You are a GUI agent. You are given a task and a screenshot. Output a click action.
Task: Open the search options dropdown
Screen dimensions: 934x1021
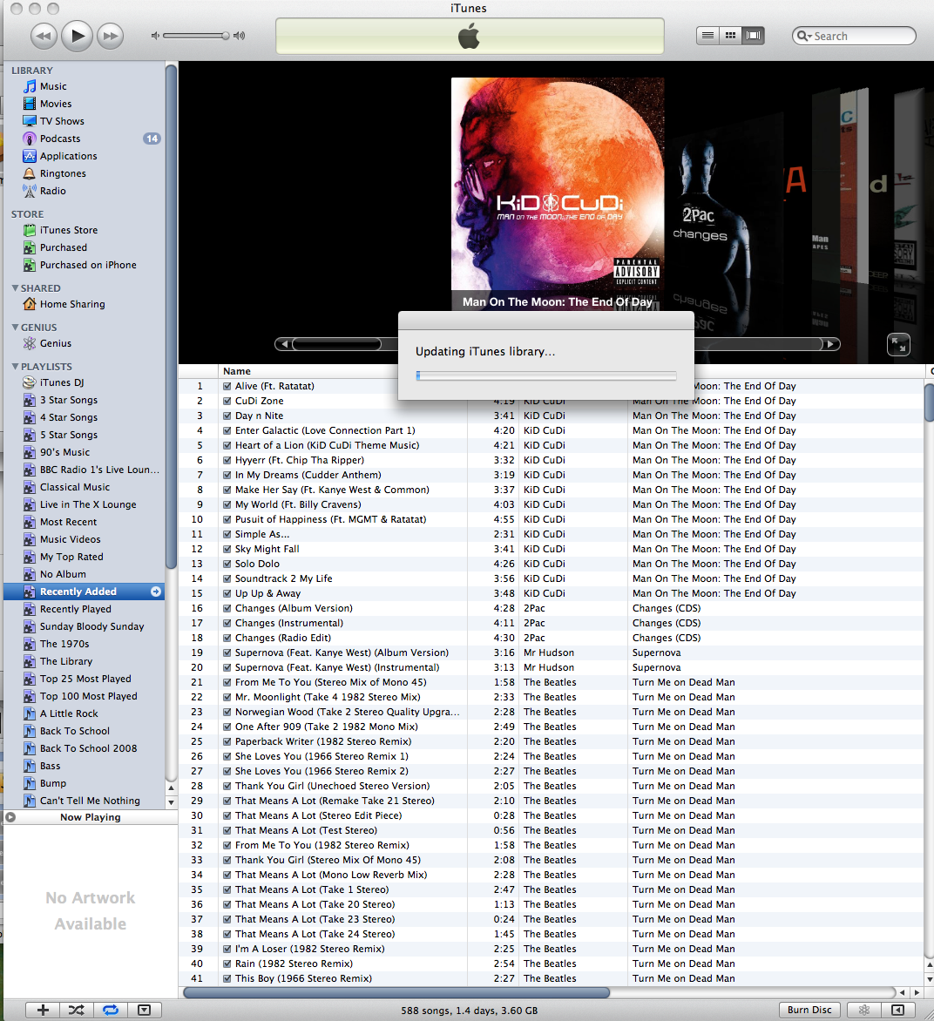point(804,37)
